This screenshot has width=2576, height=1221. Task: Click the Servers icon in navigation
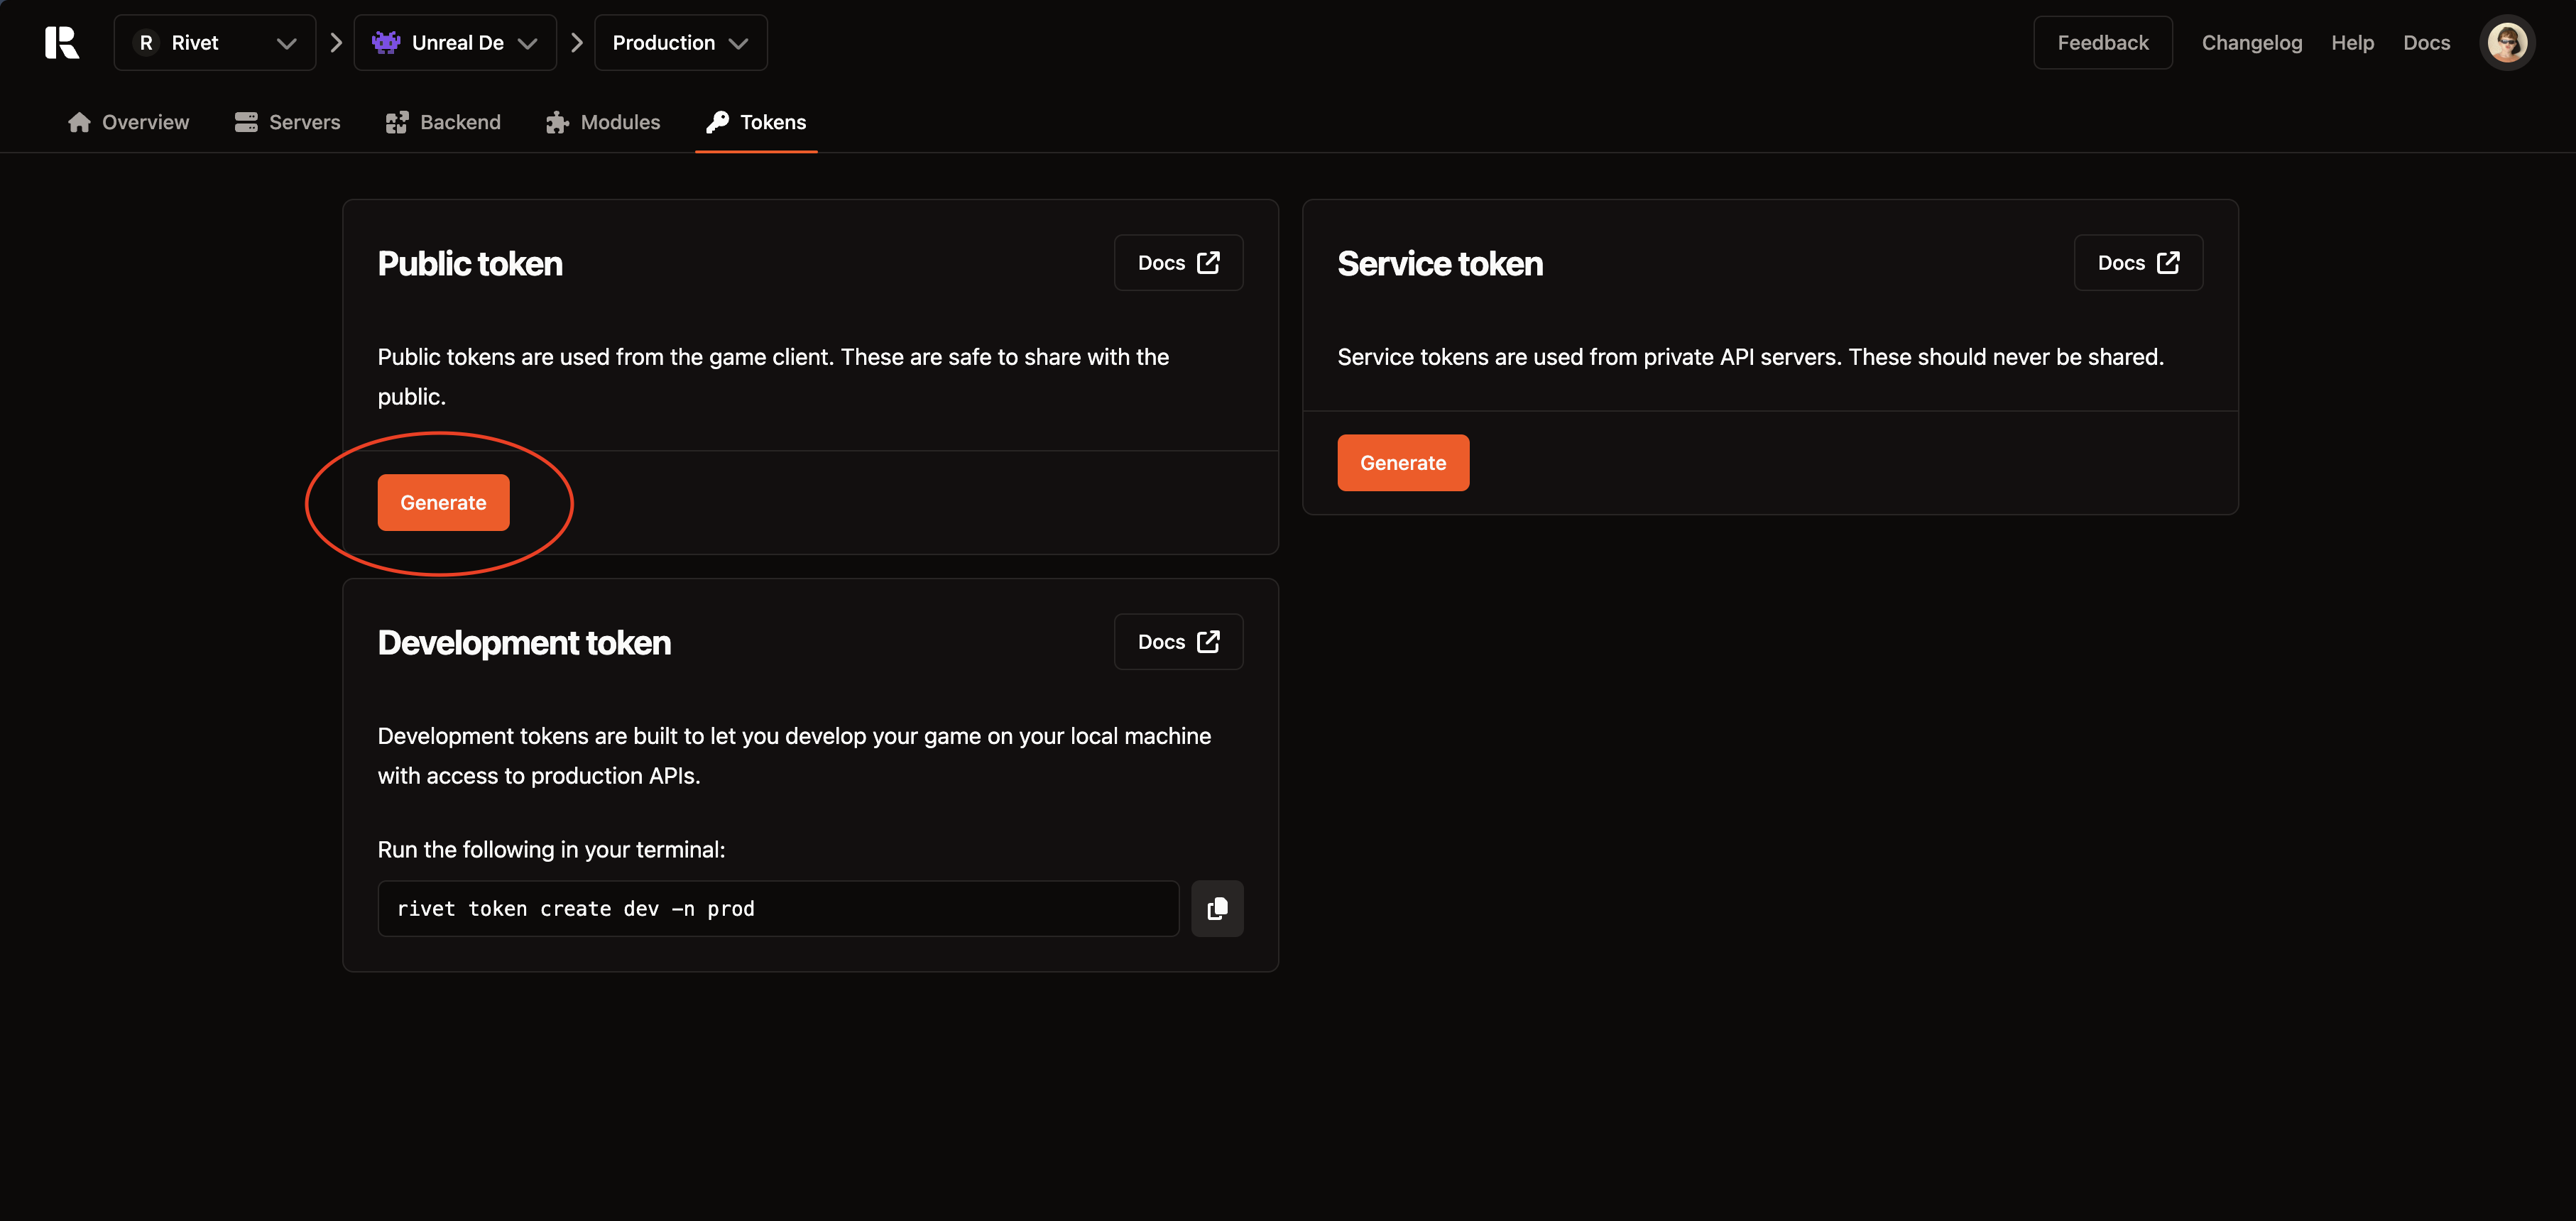(246, 121)
